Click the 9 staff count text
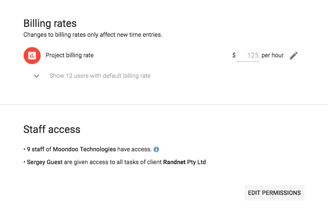The height and width of the screenshot is (224, 328). pyautogui.click(x=36, y=149)
